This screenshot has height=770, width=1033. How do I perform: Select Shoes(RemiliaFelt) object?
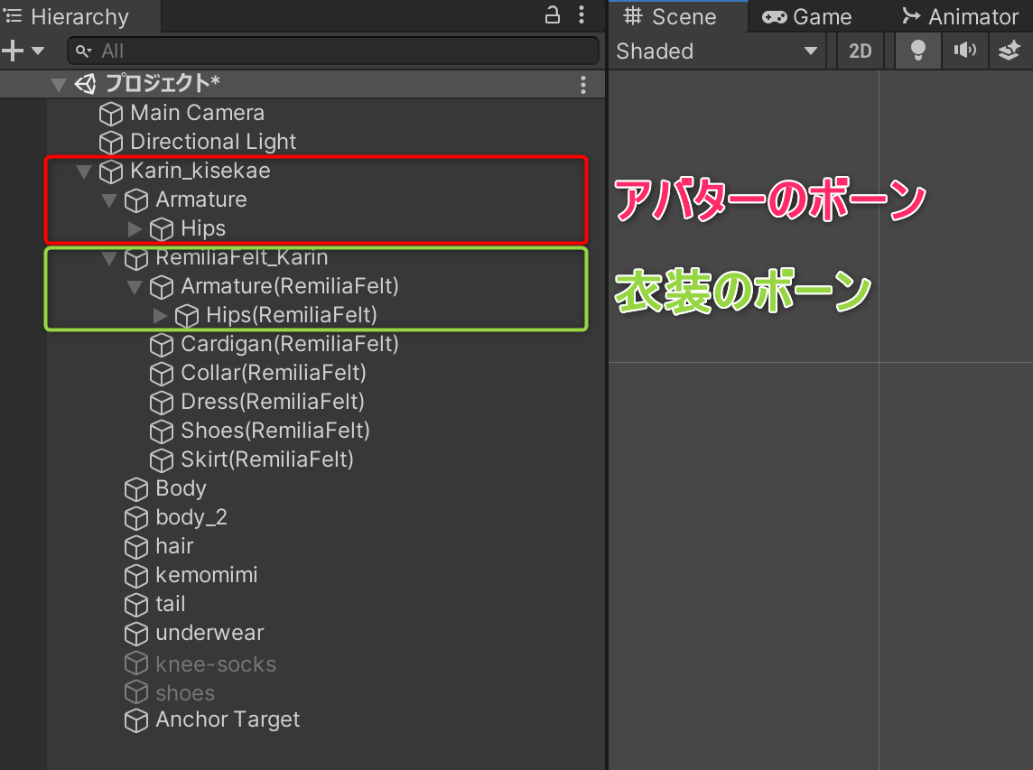[x=275, y=431]
